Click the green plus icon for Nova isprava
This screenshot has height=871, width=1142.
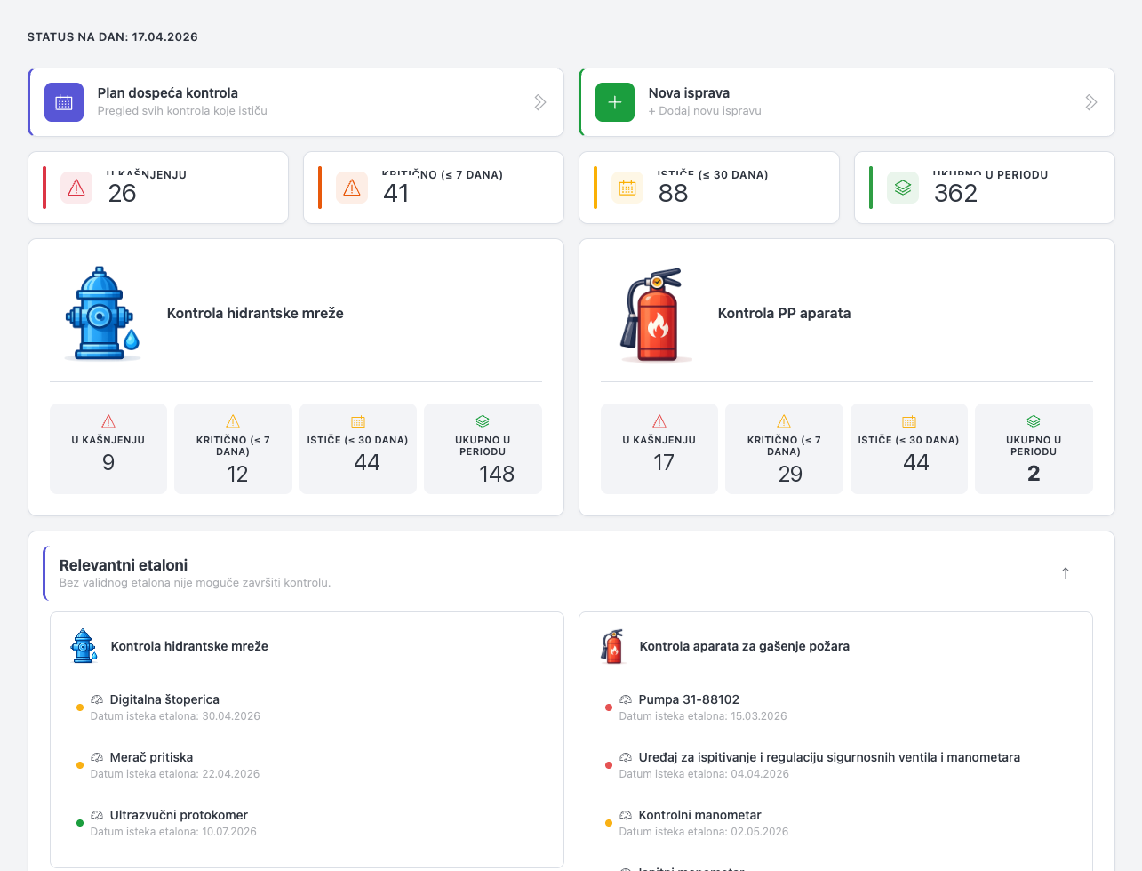614,101
